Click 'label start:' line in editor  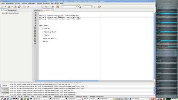[44, 25]
